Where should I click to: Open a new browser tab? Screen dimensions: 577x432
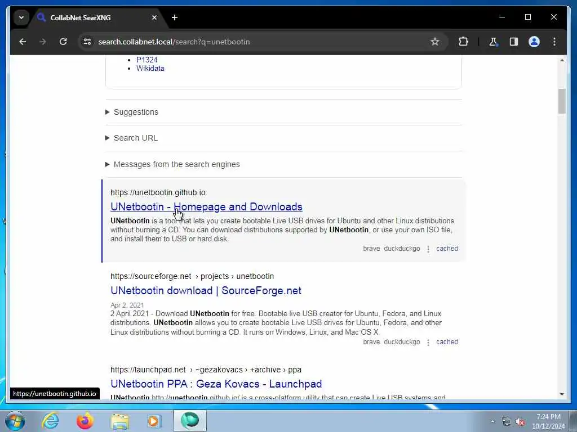tap(175, 17)
